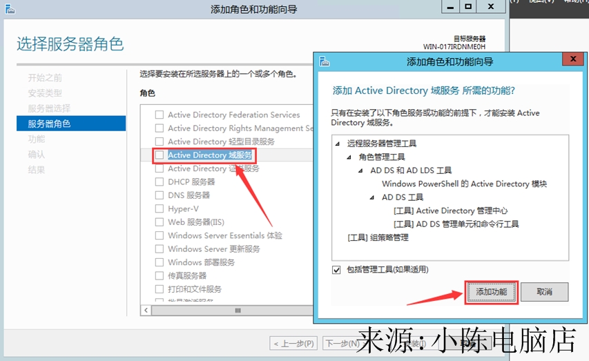This screenshot has width=589, height=361.
Task: Go to the 结果 wizard step
Action: click(x=37, y=170)
